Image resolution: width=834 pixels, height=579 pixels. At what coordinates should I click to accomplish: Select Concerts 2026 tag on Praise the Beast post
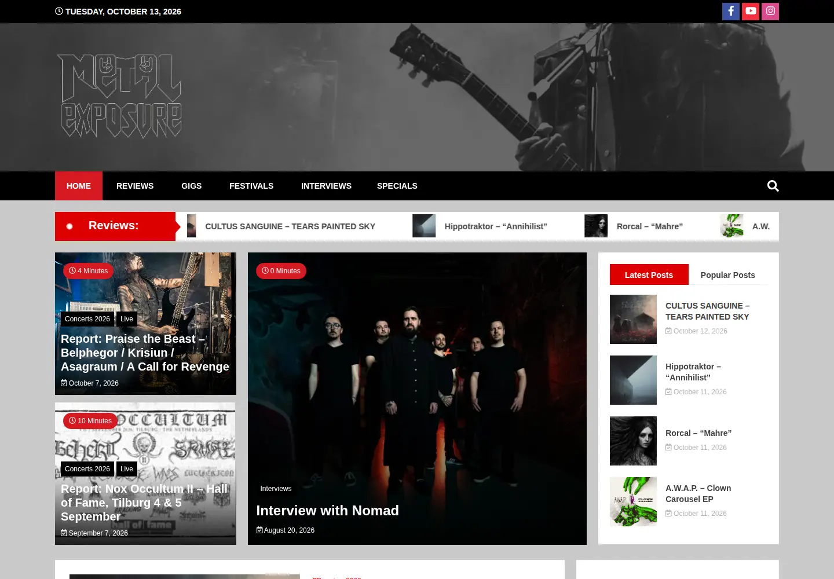point(87,319)
